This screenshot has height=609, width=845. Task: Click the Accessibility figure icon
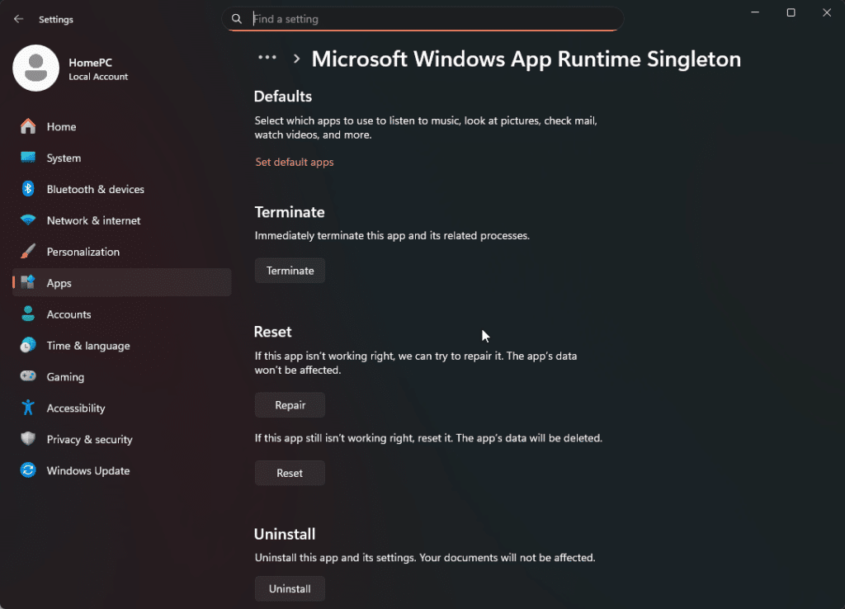pyautogui.click(x=28, y=408)
